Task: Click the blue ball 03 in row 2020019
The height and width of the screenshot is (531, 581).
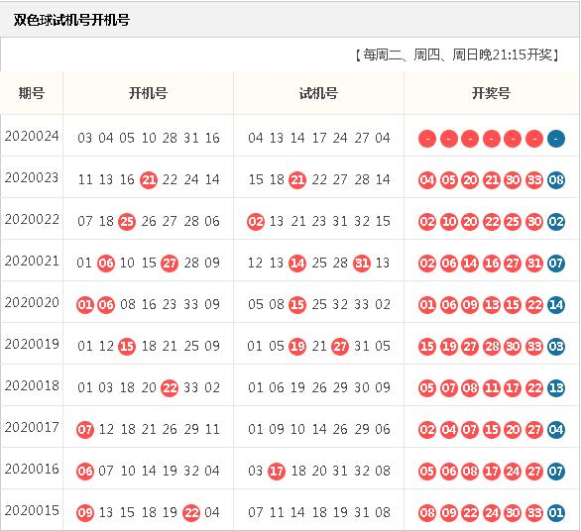Action: (556, 347)
